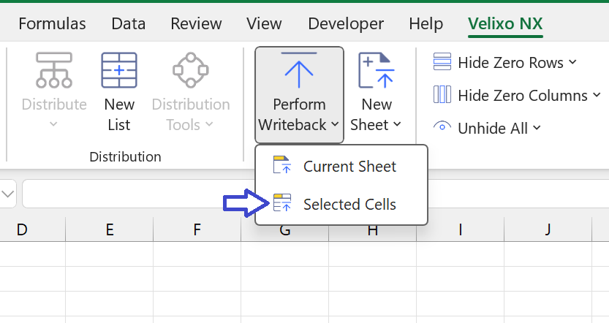
Task: Click the Hide Zero Rows icon
Action: click(442, 61)
